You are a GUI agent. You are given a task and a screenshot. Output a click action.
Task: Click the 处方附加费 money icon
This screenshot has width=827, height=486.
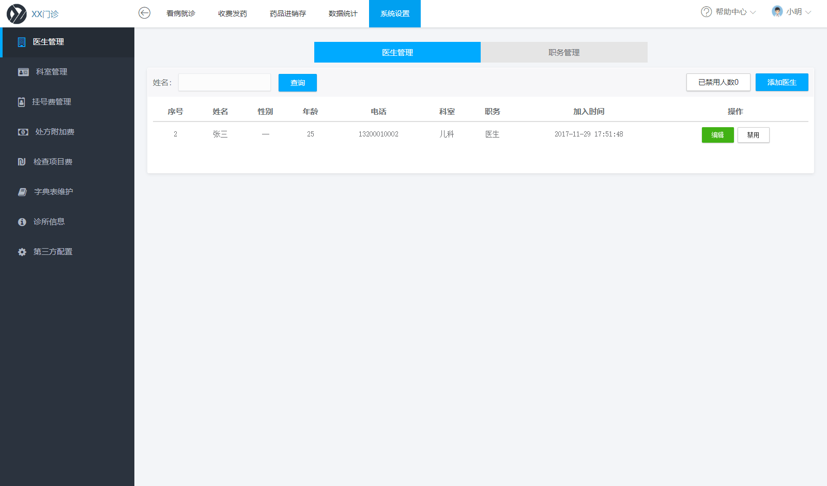click(23, 132)
